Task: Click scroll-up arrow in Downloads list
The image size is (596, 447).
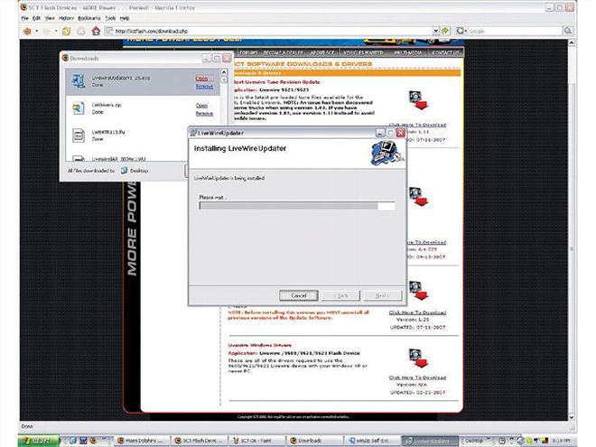Action: (x=224, y=72)
